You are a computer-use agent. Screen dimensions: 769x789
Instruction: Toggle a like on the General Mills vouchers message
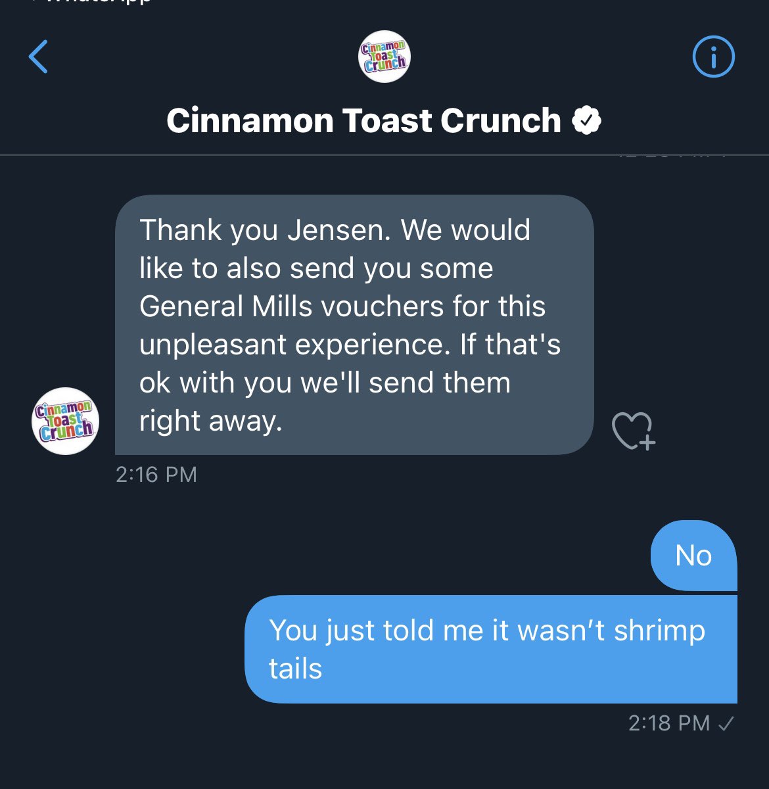point(633,432)
